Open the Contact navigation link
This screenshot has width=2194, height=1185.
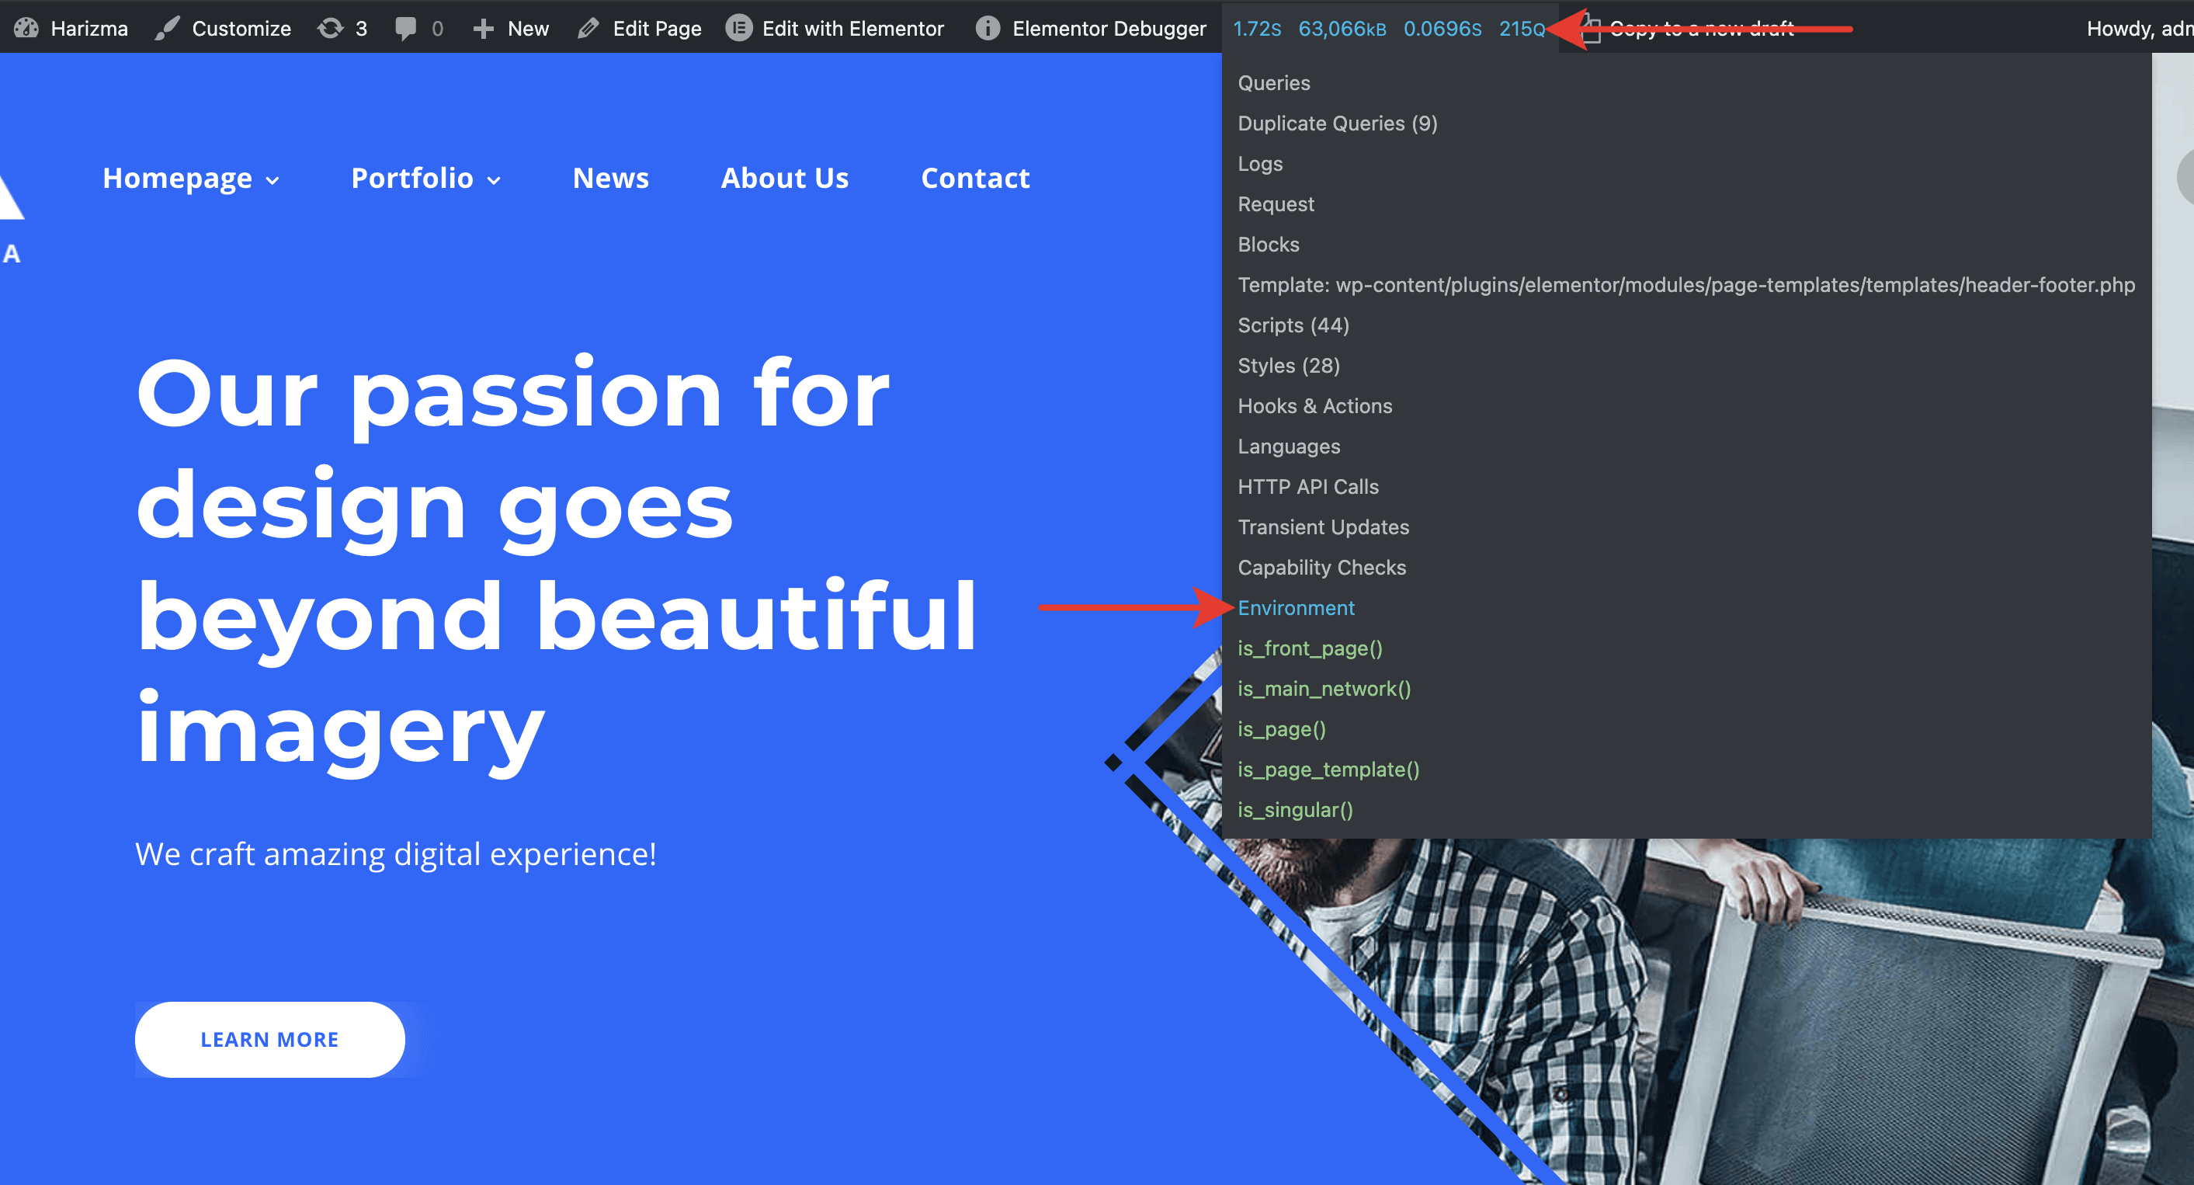tap(975, 178)
